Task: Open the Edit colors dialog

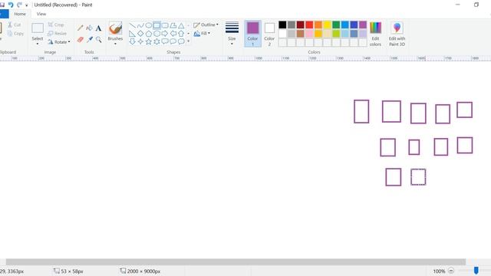Action: click(375, 34)
